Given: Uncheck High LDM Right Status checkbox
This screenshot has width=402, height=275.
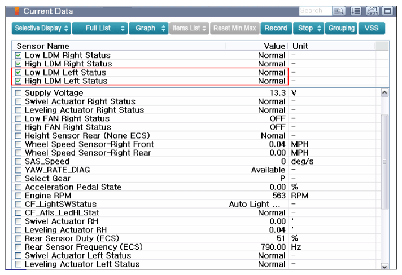Looking at the screenshot, I should (18, 64).
